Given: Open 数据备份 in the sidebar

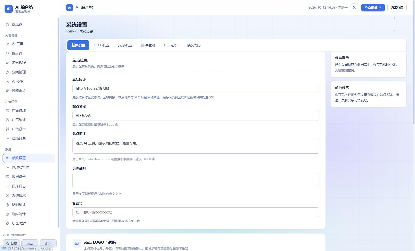Looking at the screenshot, I should (29, 177).
